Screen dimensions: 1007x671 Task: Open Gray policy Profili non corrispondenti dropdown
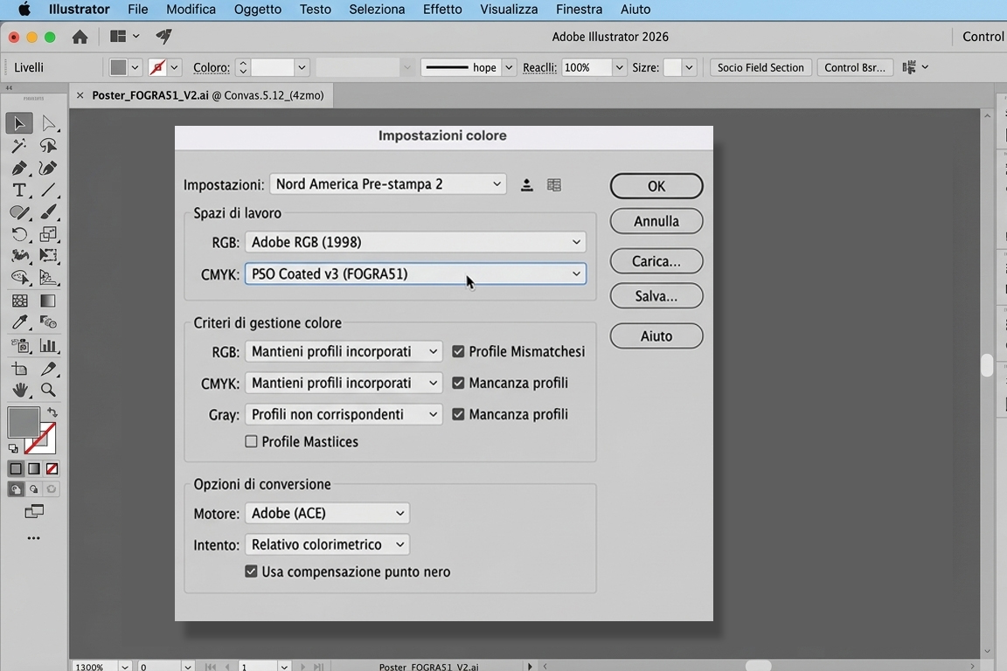coord(344,414)
